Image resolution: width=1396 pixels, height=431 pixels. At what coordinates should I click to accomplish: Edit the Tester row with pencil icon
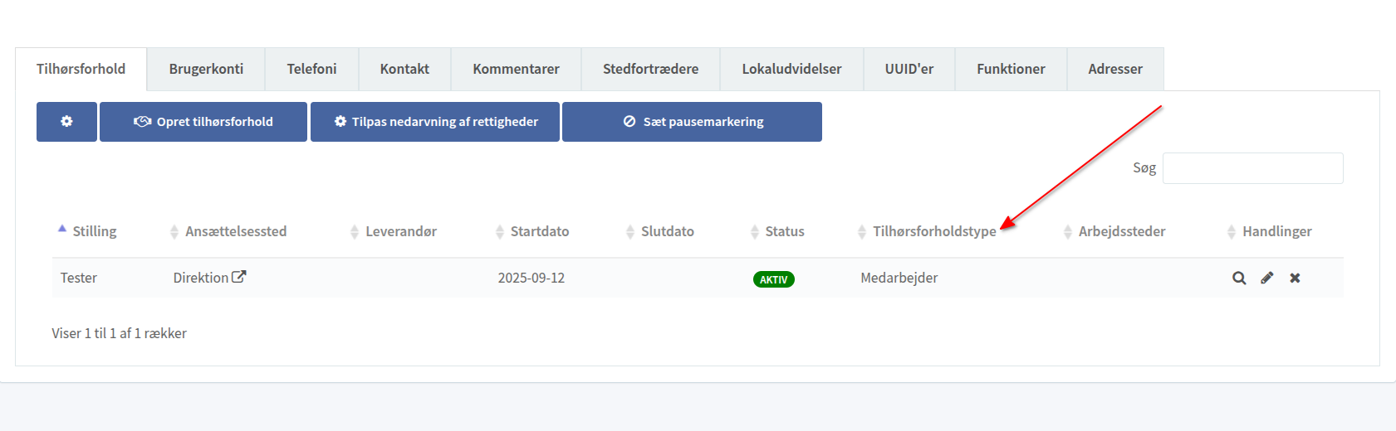tap(1266, 278)
